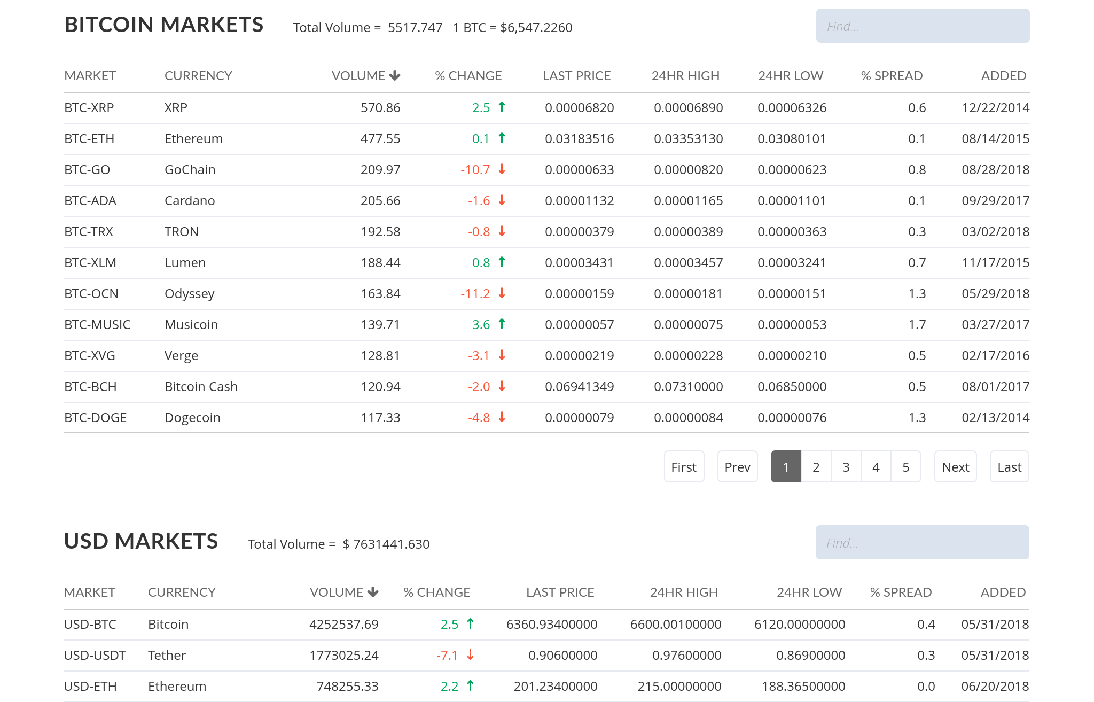Jump to the Last page
1094x702 pixels.
click(1009, 467)
